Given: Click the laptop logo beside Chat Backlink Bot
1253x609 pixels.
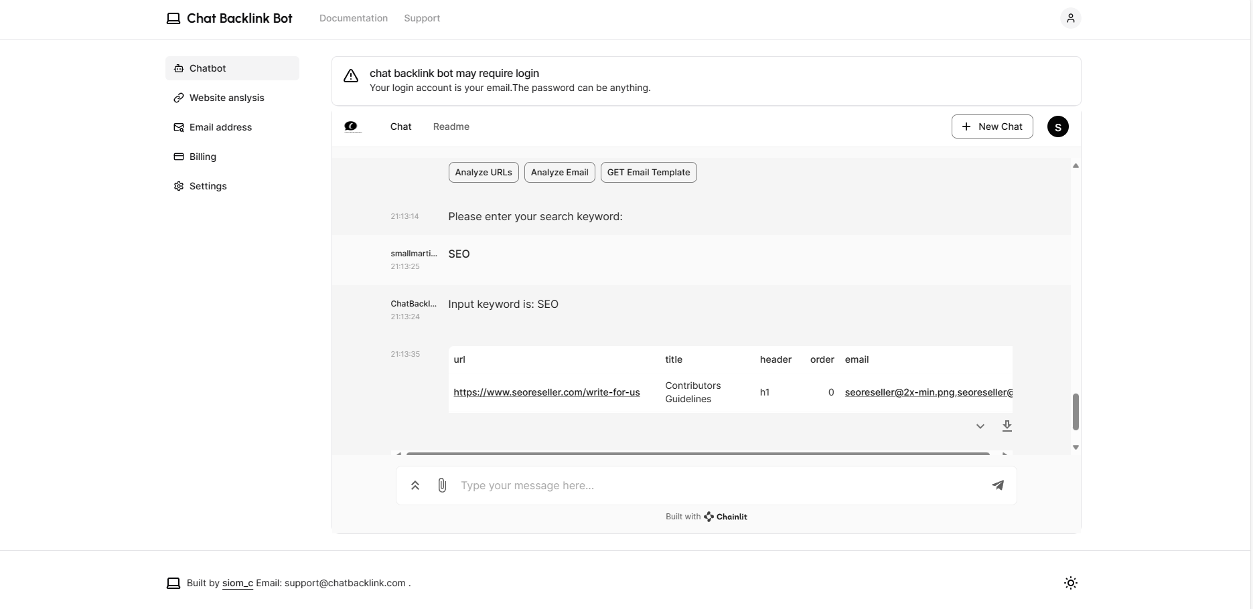Looking at the screenshot, I should pyautogui.click(x=173, y=18).
